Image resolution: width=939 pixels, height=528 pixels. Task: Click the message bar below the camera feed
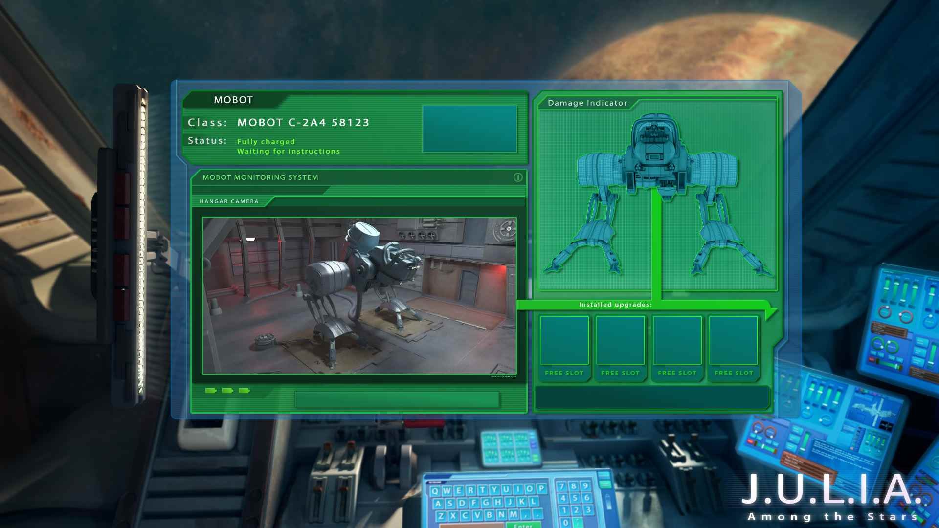397,399
